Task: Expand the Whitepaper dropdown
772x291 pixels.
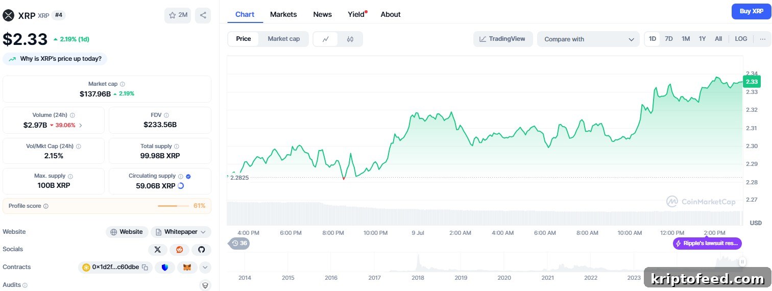Action: pos(181,232)
